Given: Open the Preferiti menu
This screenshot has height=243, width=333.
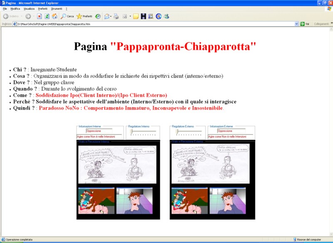Looking at the screenshot, I should pyautogui.click(x=43, y=9).
